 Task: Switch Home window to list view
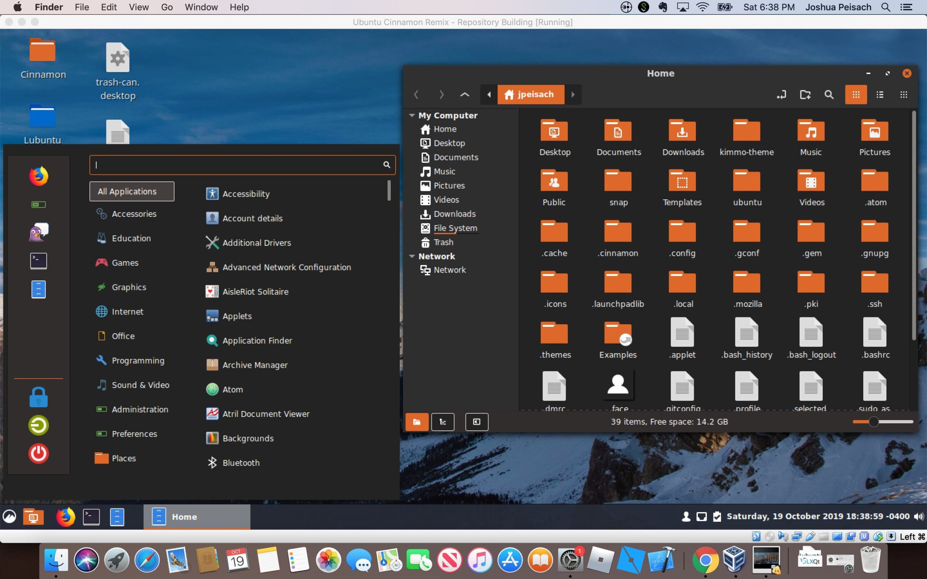pos(880,94)
